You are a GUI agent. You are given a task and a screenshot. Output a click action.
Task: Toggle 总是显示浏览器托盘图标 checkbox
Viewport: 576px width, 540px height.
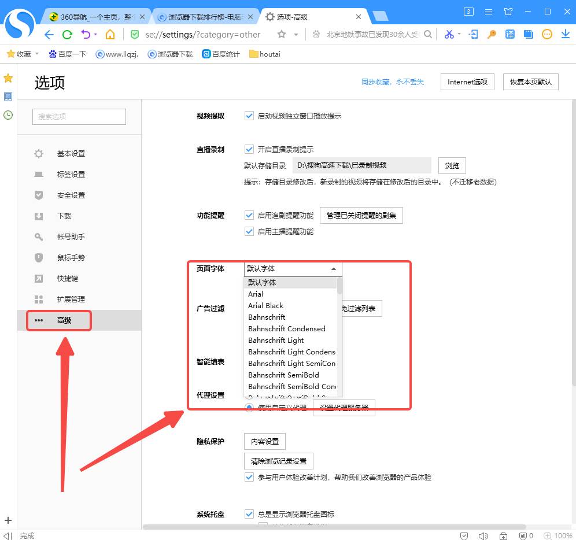click(x=249, y=514)
